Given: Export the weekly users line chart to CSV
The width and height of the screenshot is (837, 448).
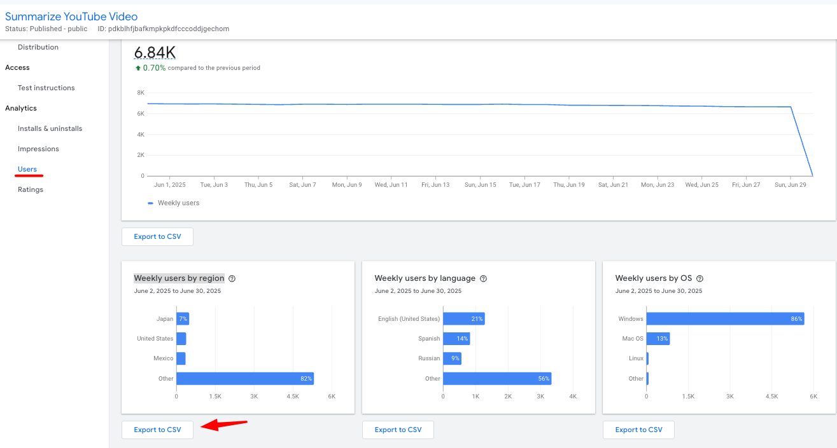Looking at the screenshot, I should click(157, 236).
